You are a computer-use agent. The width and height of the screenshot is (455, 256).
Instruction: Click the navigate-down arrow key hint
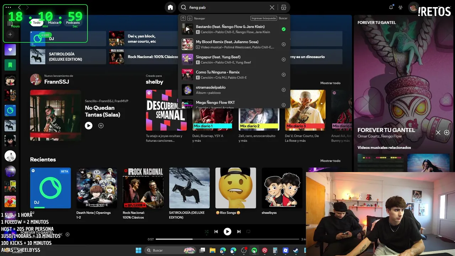click(x=190, y=18)
